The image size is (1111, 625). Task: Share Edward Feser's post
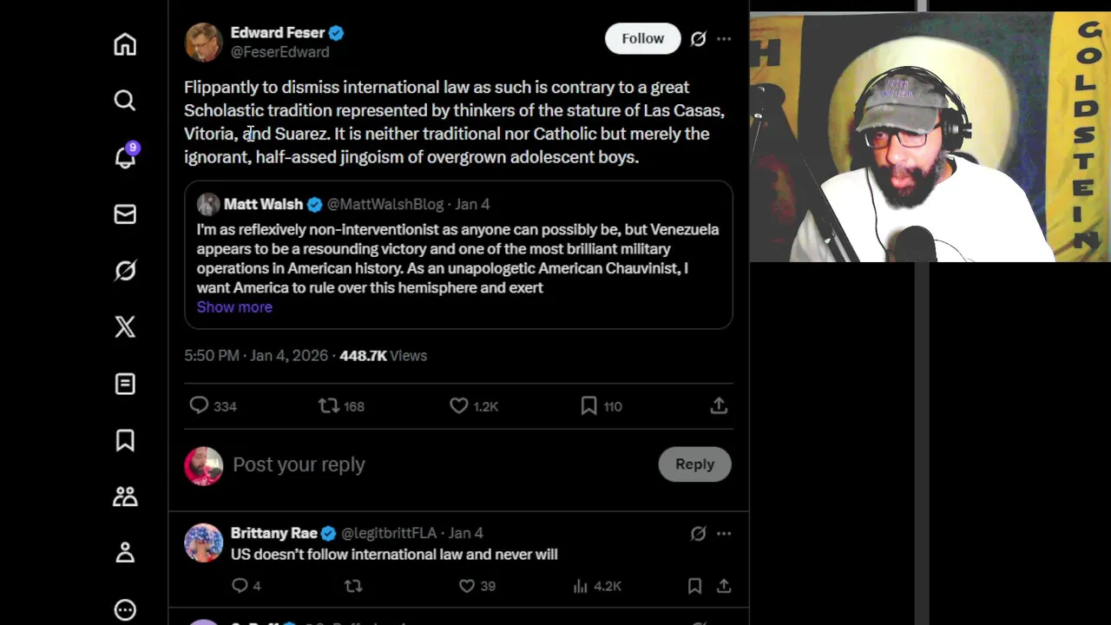click(719, 405)
